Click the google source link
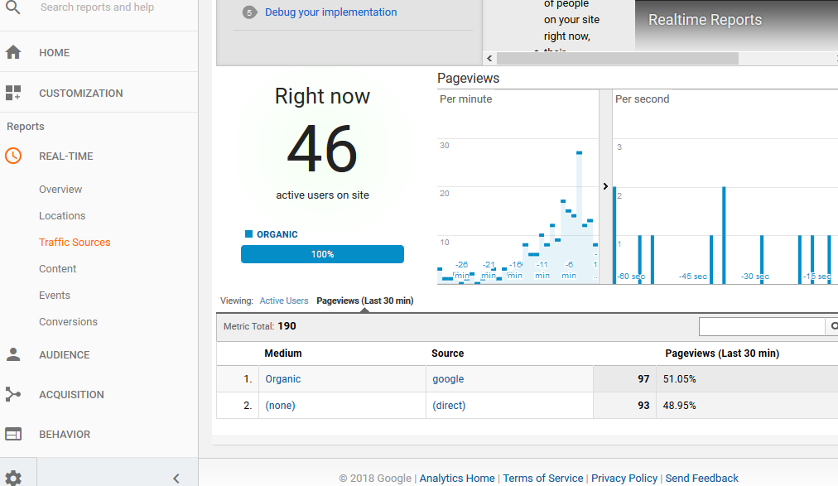Screen dimensions: 838x486 tap(448, 379)
